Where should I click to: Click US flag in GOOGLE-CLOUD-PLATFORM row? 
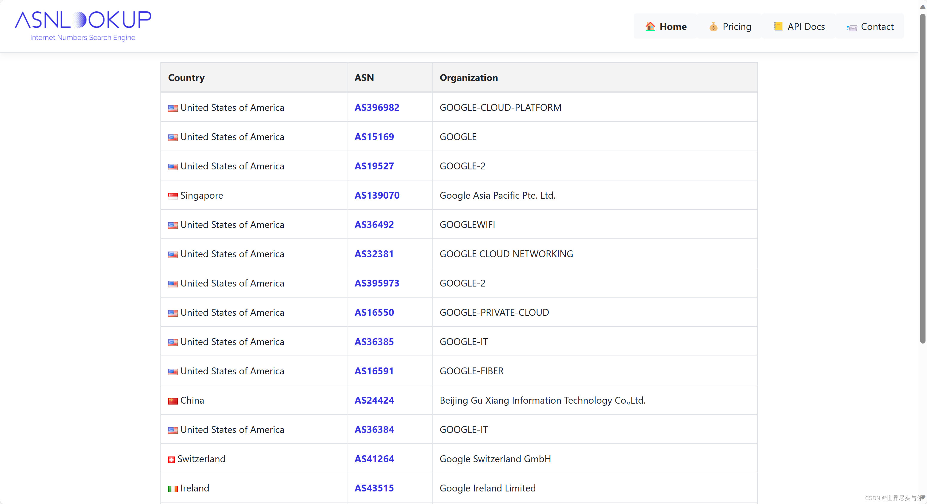point(173,108)
